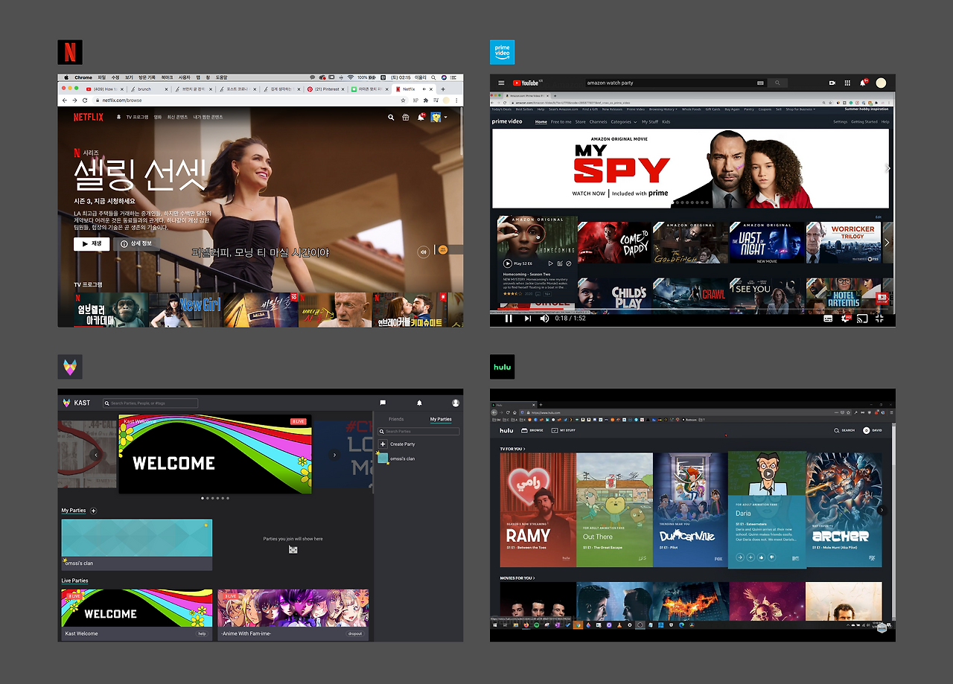Open Hulu BROWSE
This screenshot has width=953, height=684.
[x=532, y=430]
